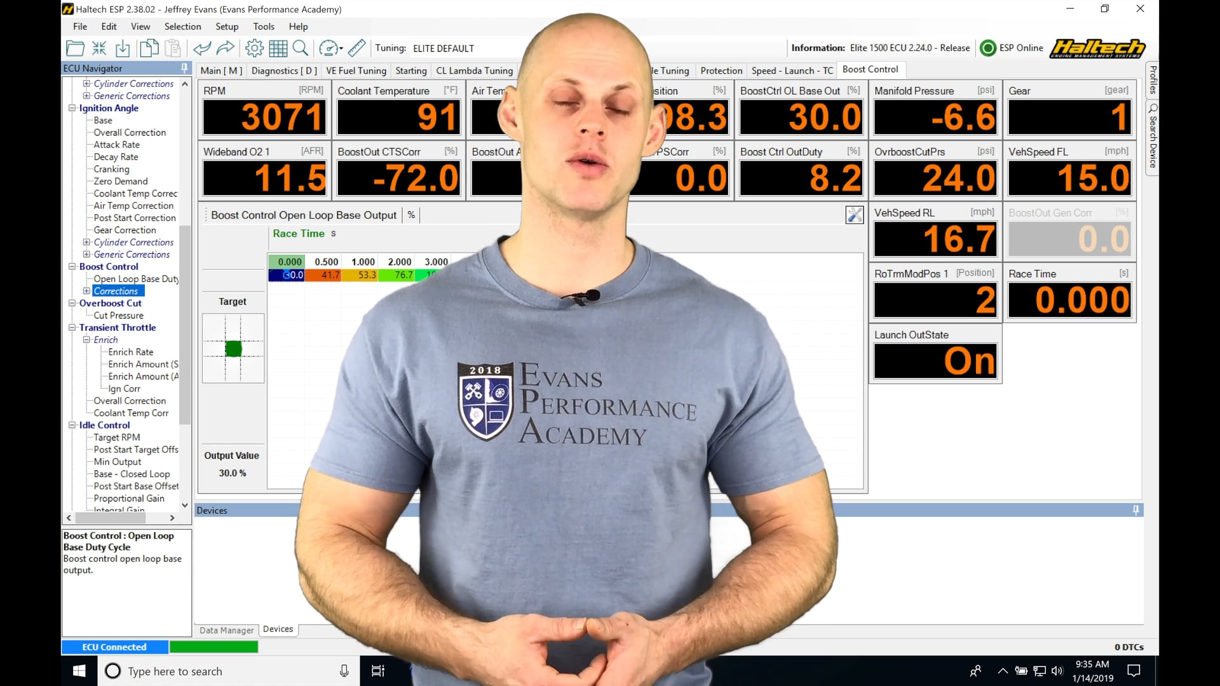Open the Data Manager tab

[226, 630]
